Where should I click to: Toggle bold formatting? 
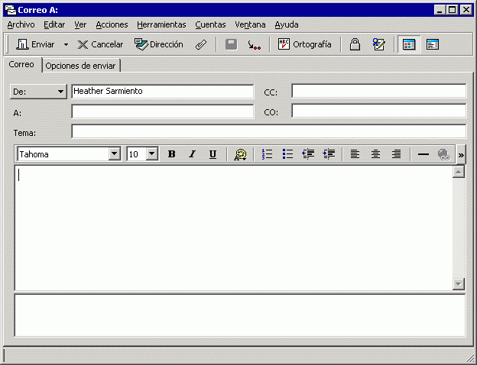pyautogui.click(x=171, y=154)
